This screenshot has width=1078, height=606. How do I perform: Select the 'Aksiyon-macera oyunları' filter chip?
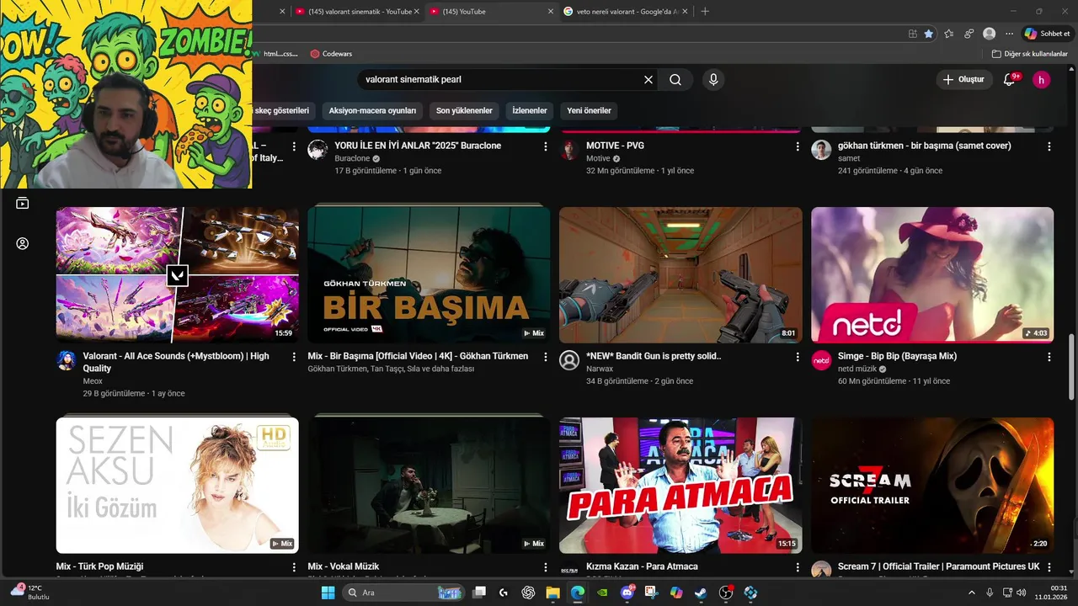(372, 110)
